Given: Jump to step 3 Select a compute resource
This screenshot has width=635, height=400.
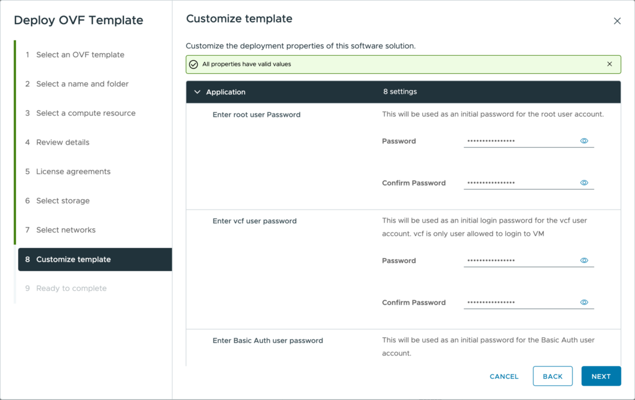Looking at the screenshot, I should tap(86, 113).
